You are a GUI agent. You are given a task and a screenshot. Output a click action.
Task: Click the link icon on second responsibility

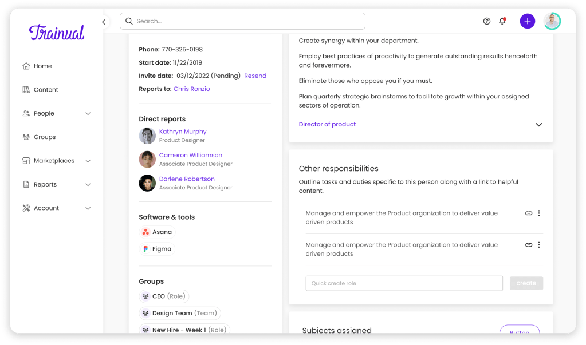529,245
